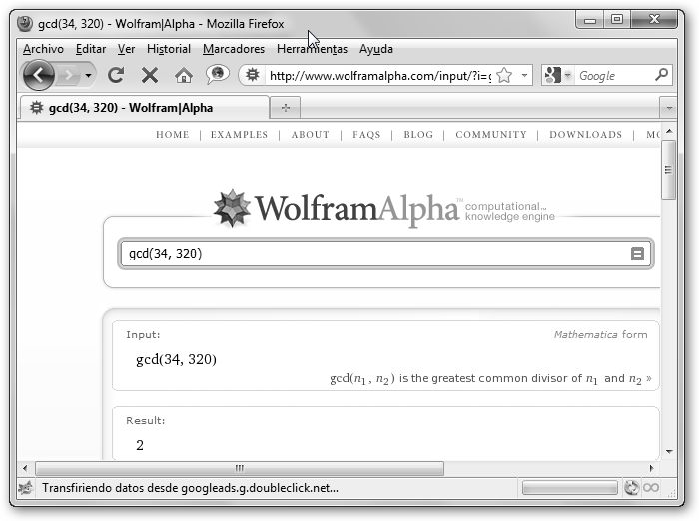
Task: Stop page loading with the X icon
Action: coord(150,75)
